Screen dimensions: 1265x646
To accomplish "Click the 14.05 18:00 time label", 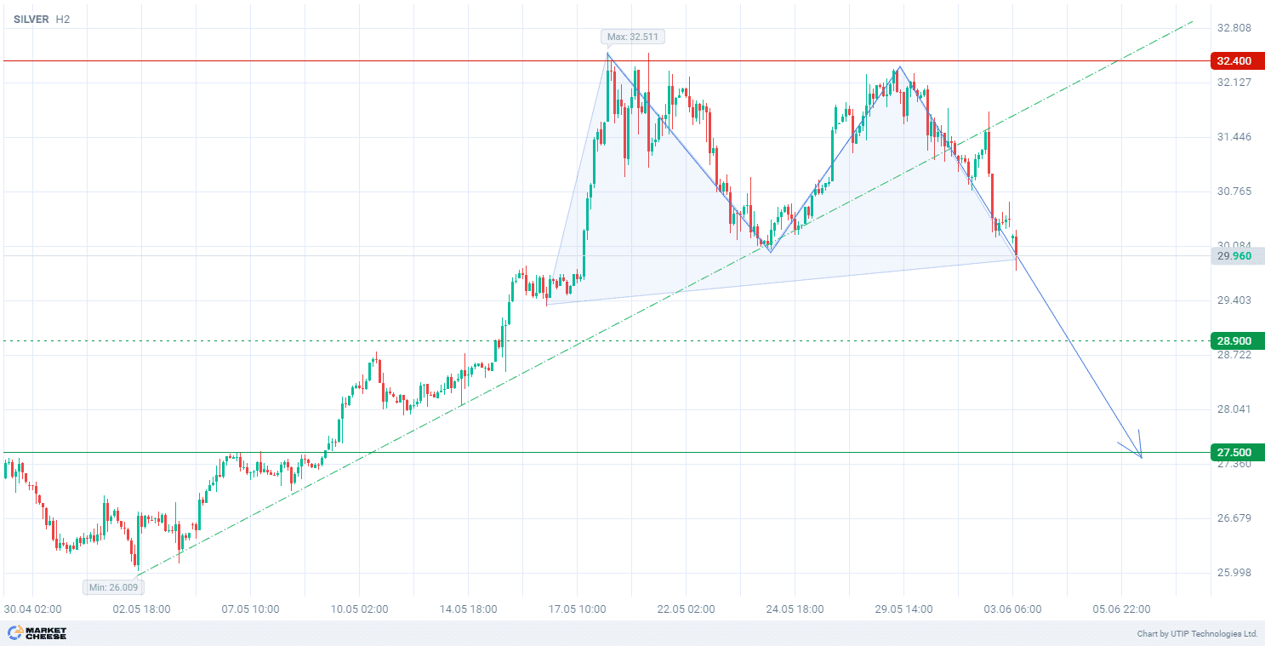I will coord(468,609).
